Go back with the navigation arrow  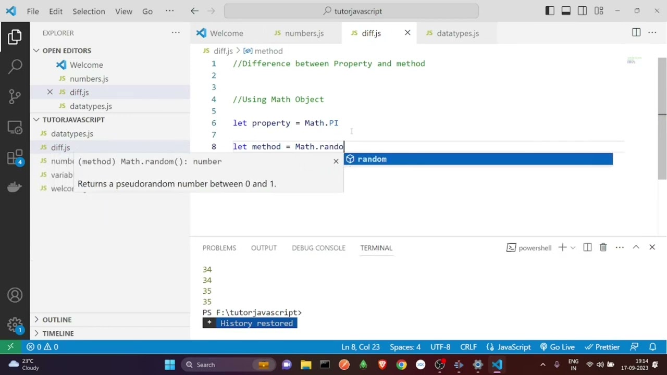(x=194, y=11)
